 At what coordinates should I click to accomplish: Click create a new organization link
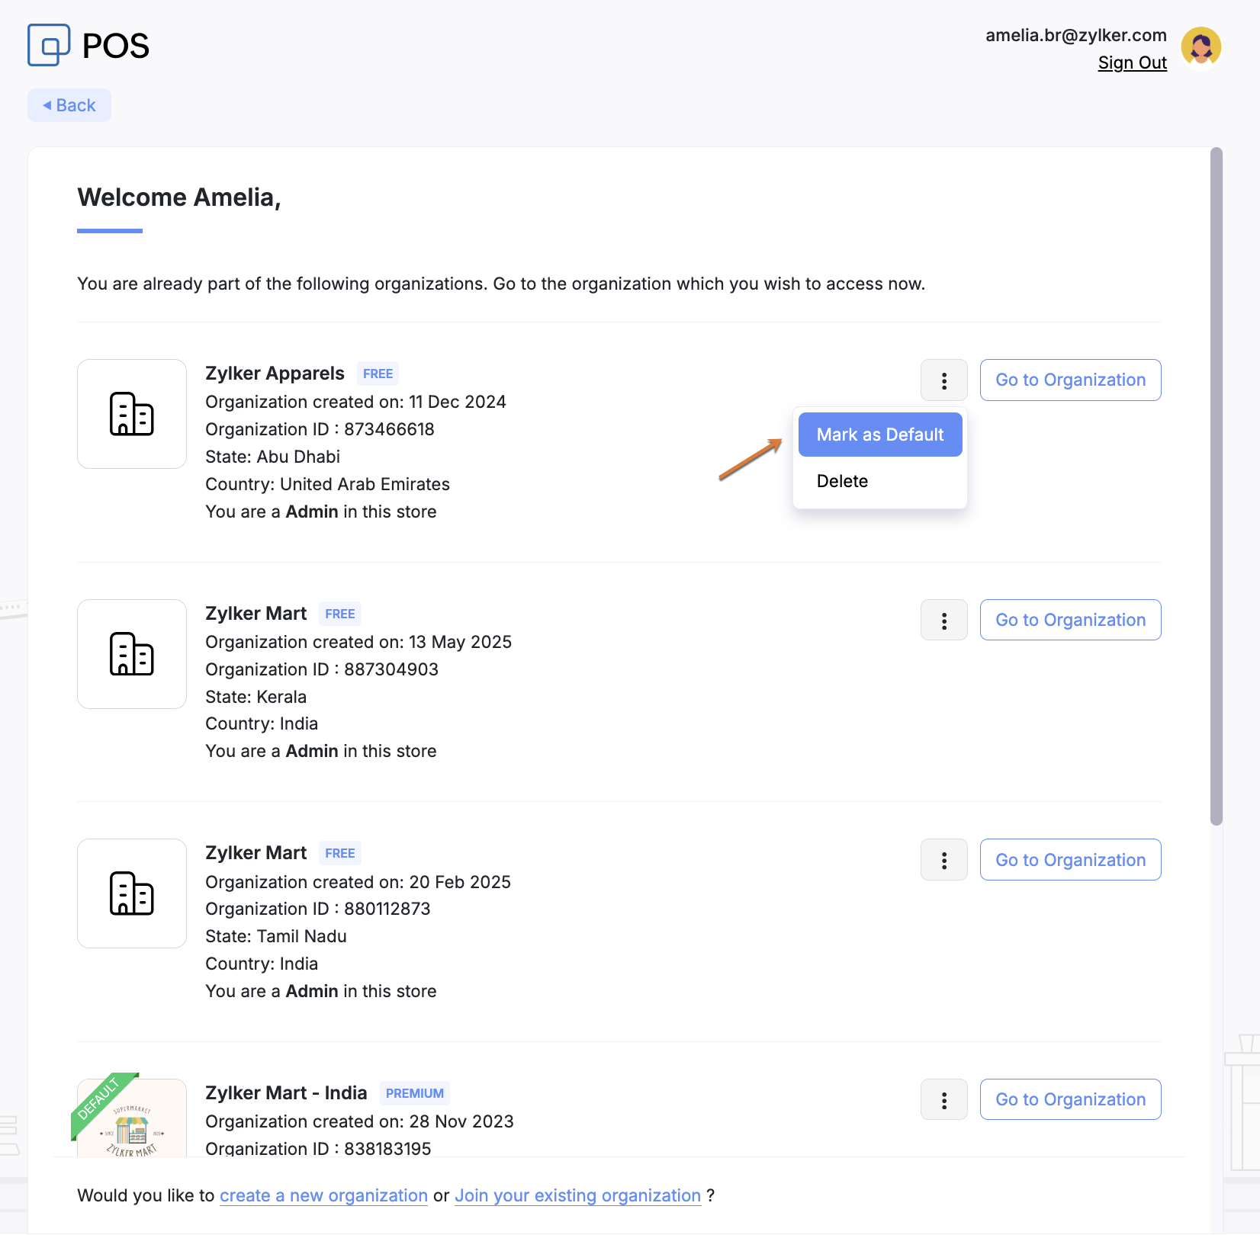[x=323, y=1196]
